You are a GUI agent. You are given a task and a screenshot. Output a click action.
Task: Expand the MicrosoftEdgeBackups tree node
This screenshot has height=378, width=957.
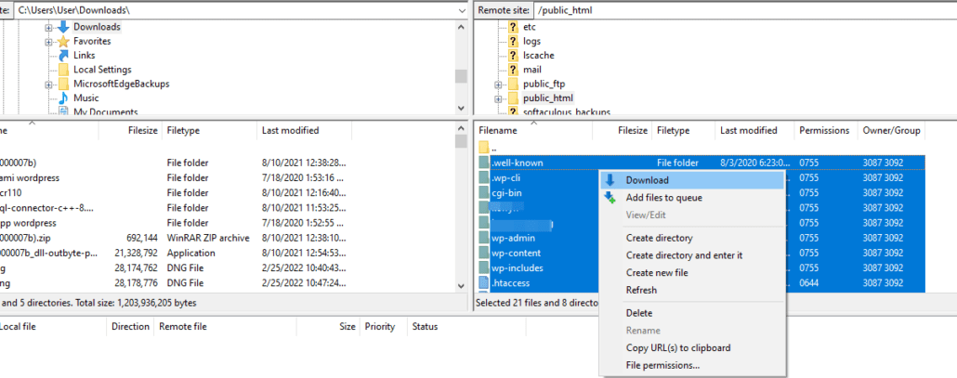(48, 85)
